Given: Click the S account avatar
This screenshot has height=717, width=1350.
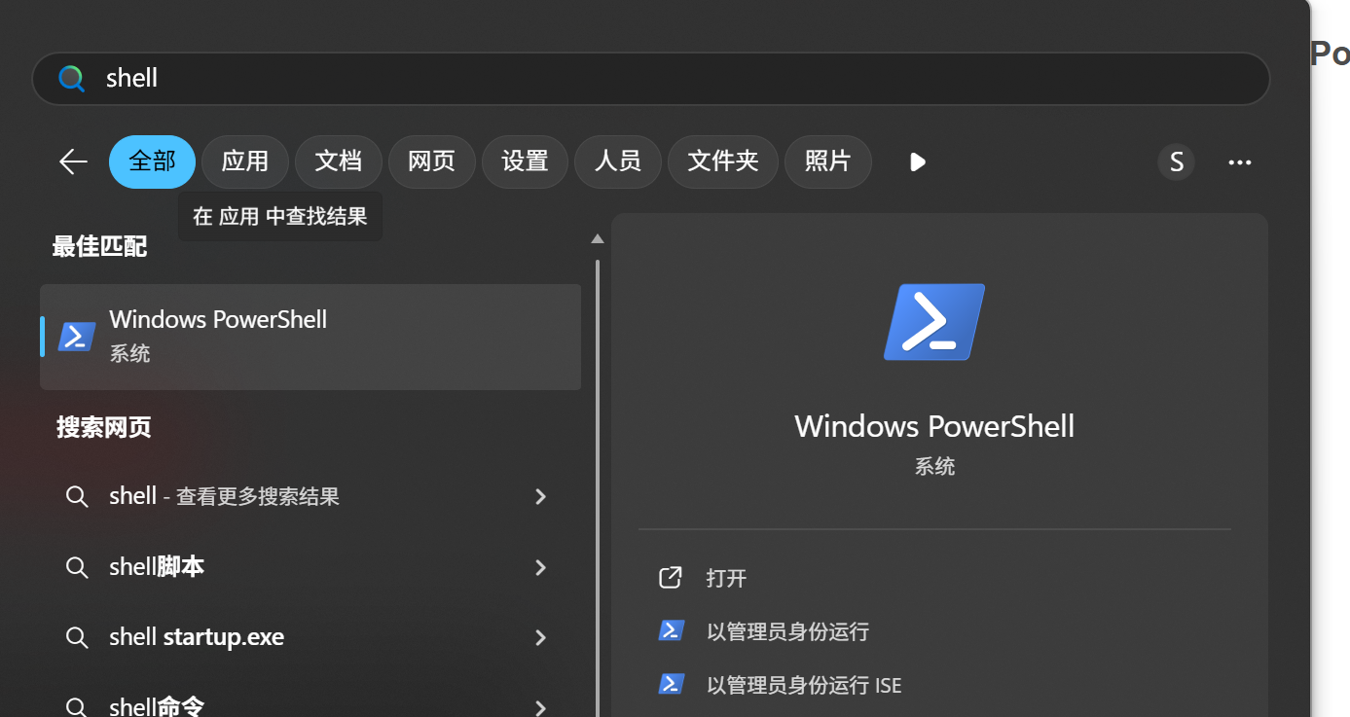Looking at the screenshot, I should 1176,161.
